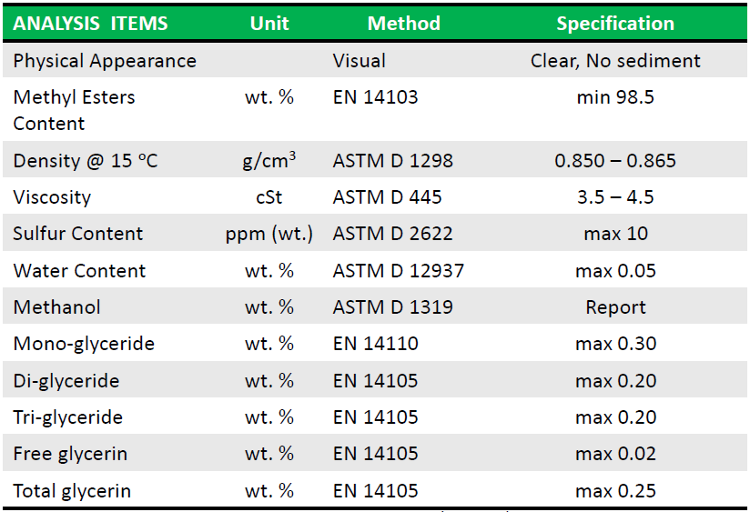Image resolution: width=750 pixels, height=512 pixels.
Task: Click the Methanol Report specification cell
Action: click(615, 307)
